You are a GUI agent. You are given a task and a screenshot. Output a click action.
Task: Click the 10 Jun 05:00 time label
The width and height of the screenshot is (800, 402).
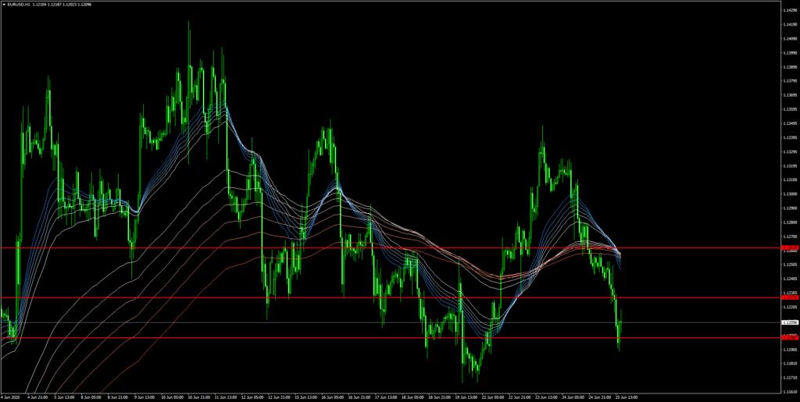[173, 397]
